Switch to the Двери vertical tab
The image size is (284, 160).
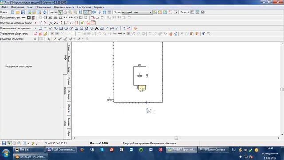(69, 59)
